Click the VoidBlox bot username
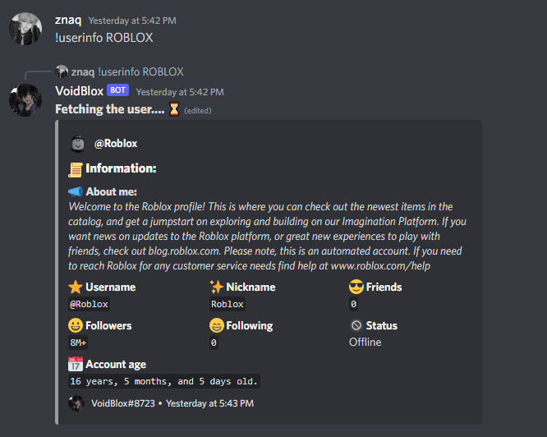Viewport: 547px width, 437px height. (79, 91)
